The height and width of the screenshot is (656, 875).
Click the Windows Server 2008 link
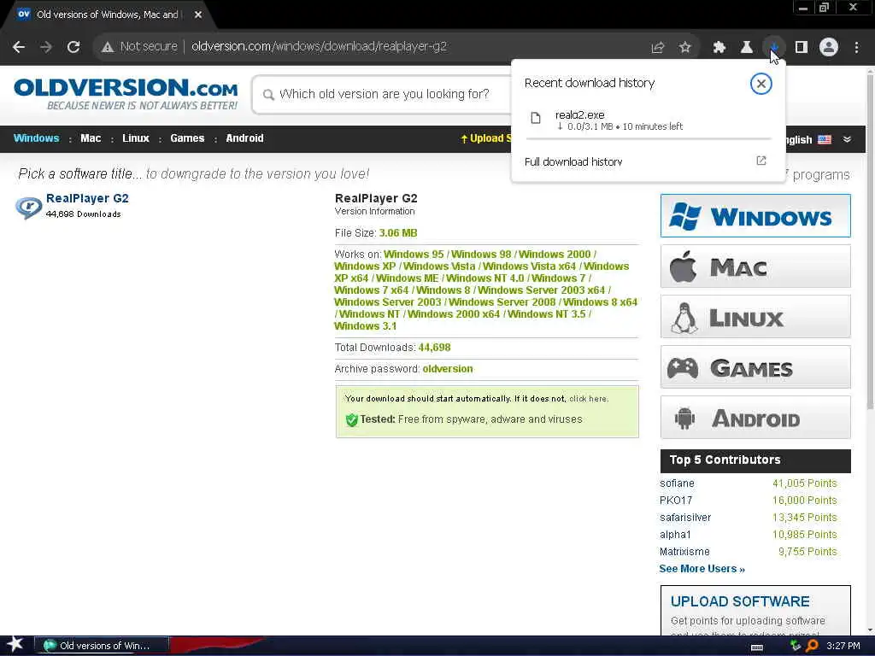click(502, 302)
